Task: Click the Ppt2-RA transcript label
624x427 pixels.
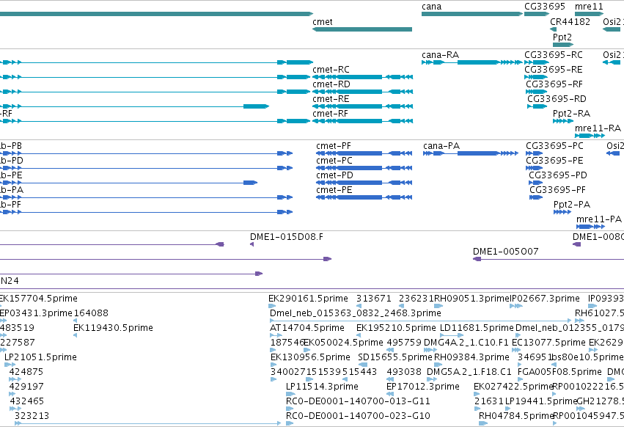Action: coord(571,114)
